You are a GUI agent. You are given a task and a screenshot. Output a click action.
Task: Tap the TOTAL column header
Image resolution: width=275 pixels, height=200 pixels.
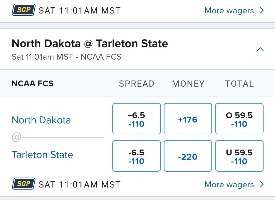point(239,84)
